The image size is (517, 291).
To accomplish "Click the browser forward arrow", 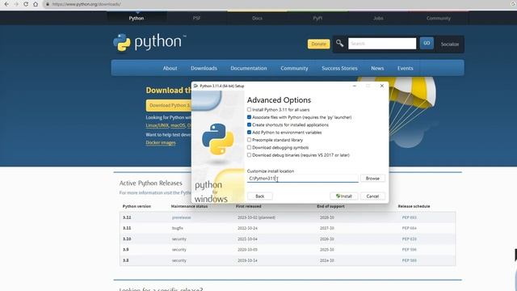I will [x=16, y=4].
